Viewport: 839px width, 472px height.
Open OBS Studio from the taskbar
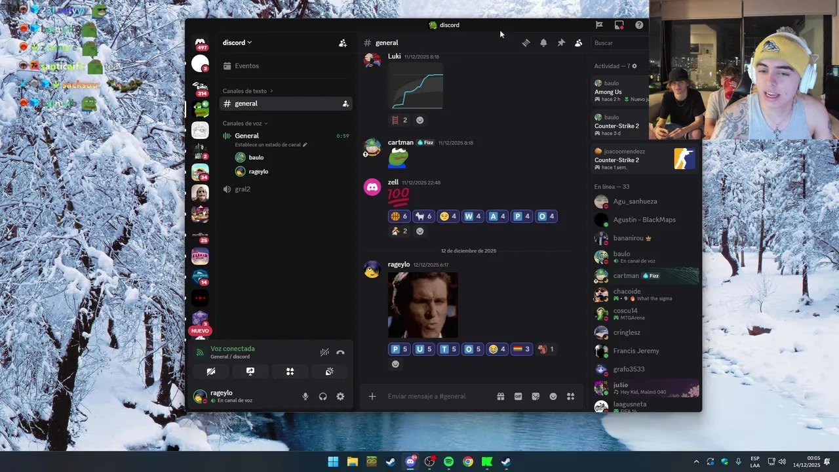click(429, 462)
